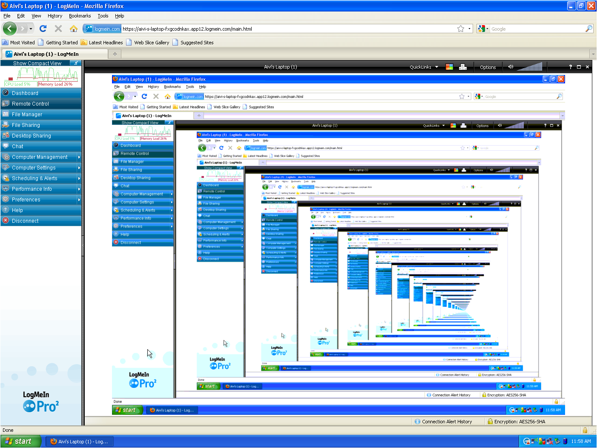597x448 pixels.
Task: Open the outermost Firefox File menu
Action: click(x=7, y=16)
